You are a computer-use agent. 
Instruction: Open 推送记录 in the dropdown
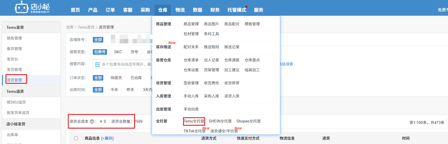232,47
